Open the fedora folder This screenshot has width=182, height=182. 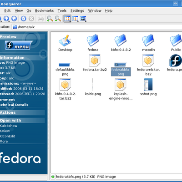coord(93,43)
